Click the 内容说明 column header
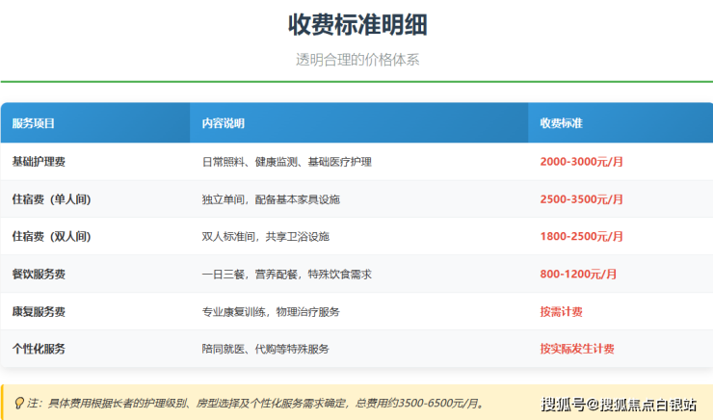 [223, 123]
